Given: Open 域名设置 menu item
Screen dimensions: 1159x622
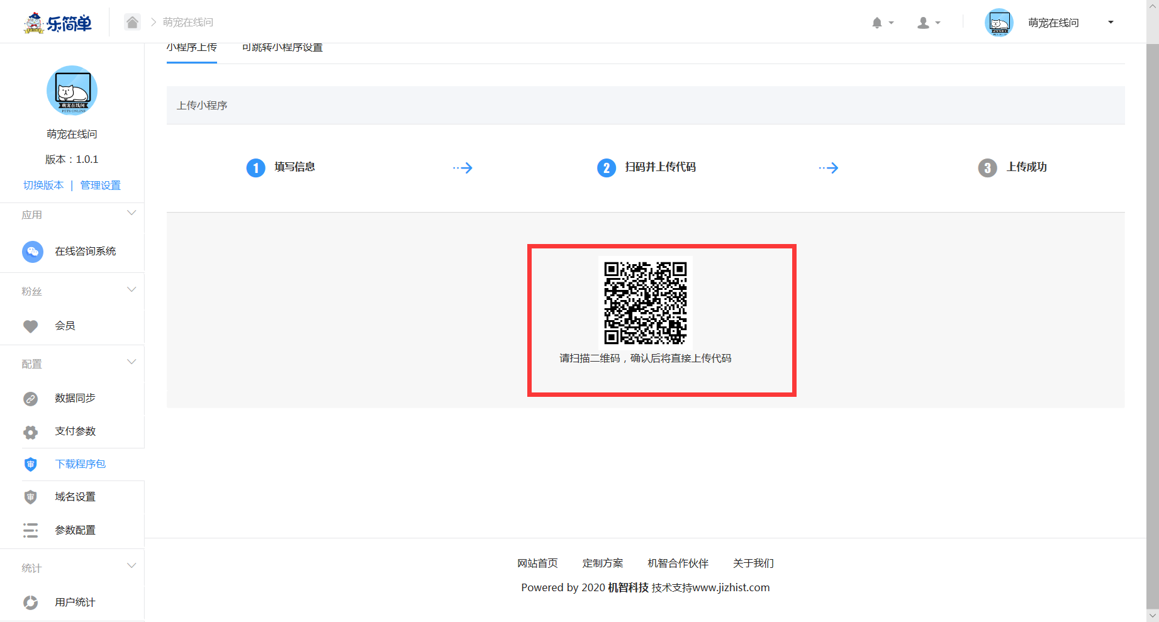Looking at the screenshot, I should pos(75,496).
